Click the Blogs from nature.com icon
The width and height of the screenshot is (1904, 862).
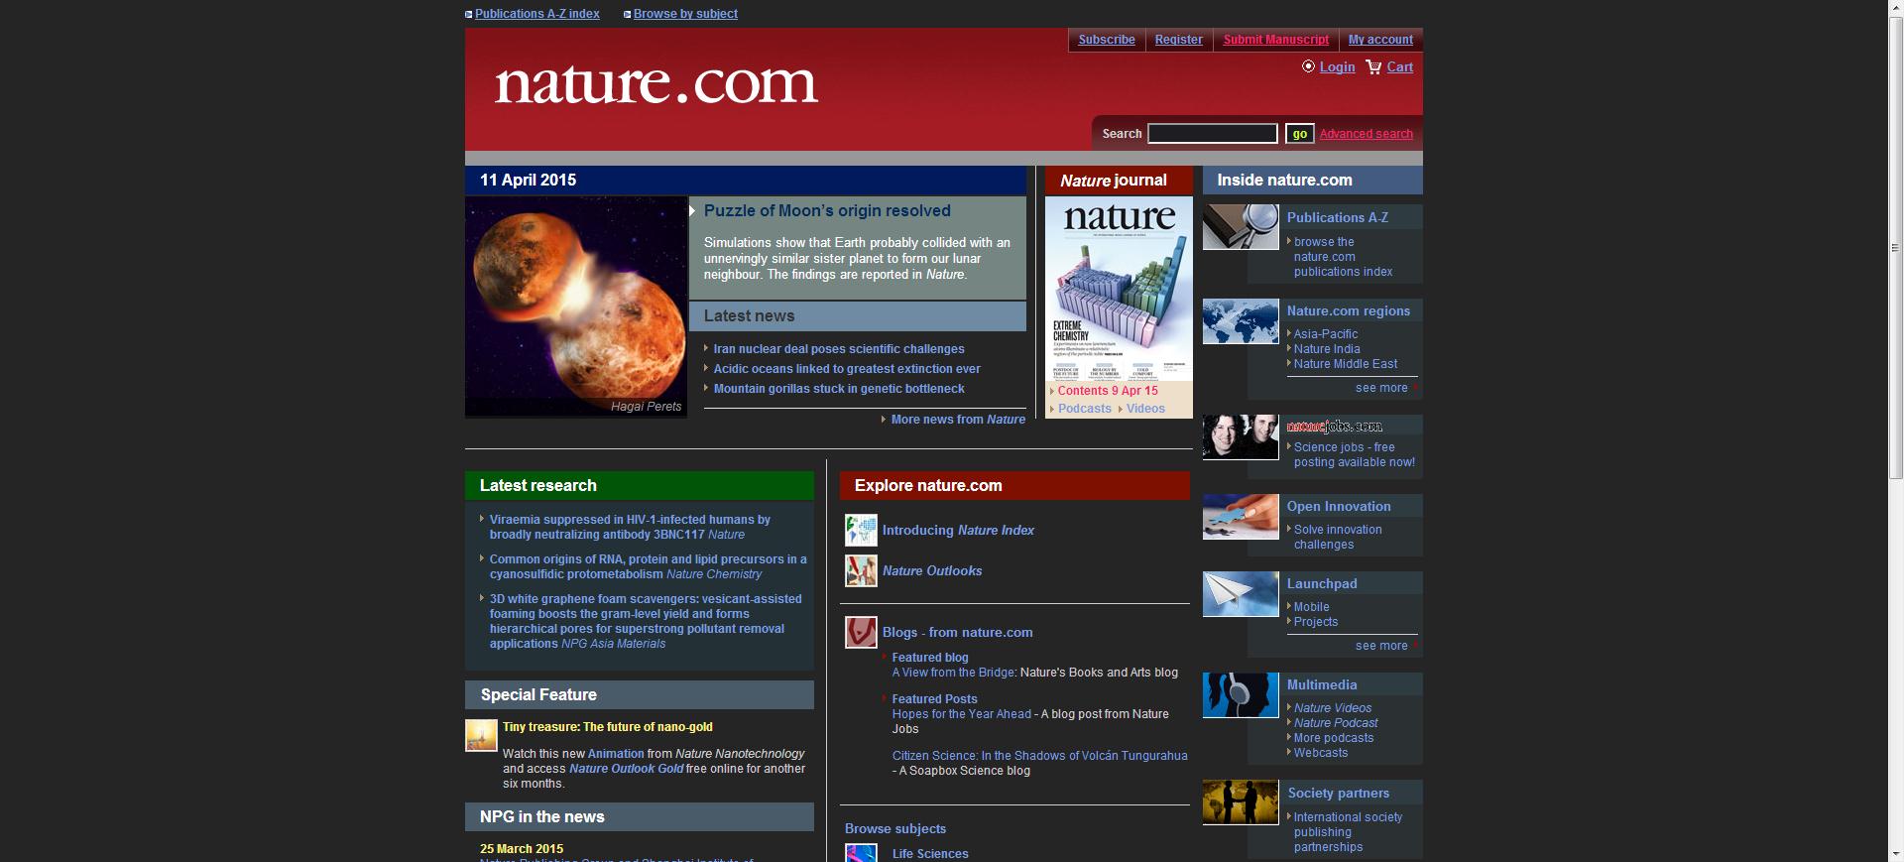[861, 632]
